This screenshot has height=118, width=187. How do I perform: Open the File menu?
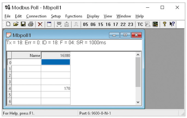pos(7,16)
